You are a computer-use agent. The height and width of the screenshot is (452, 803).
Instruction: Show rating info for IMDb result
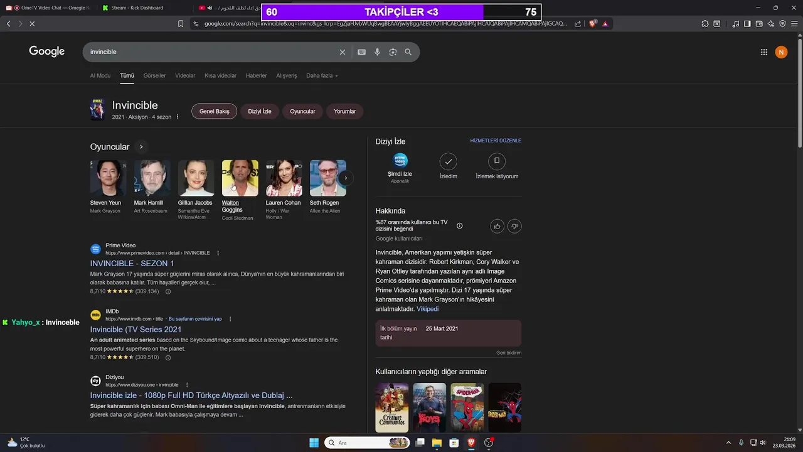(168, 357)
